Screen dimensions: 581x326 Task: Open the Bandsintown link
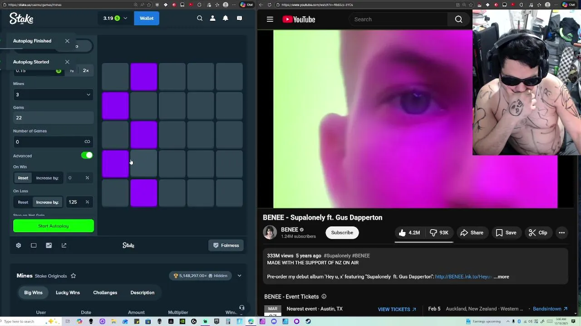550,309
